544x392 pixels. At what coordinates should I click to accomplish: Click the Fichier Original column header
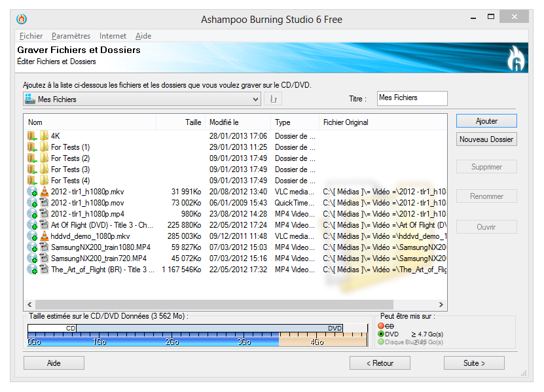(383, 122)
